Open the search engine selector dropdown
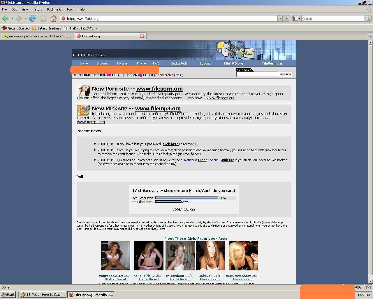The height and width of the screenshot is (299, 373). [297, 19]
